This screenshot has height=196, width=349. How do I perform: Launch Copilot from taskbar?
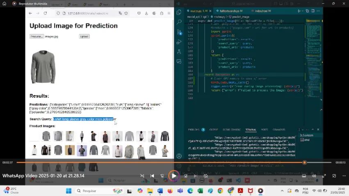coord(140,191)
